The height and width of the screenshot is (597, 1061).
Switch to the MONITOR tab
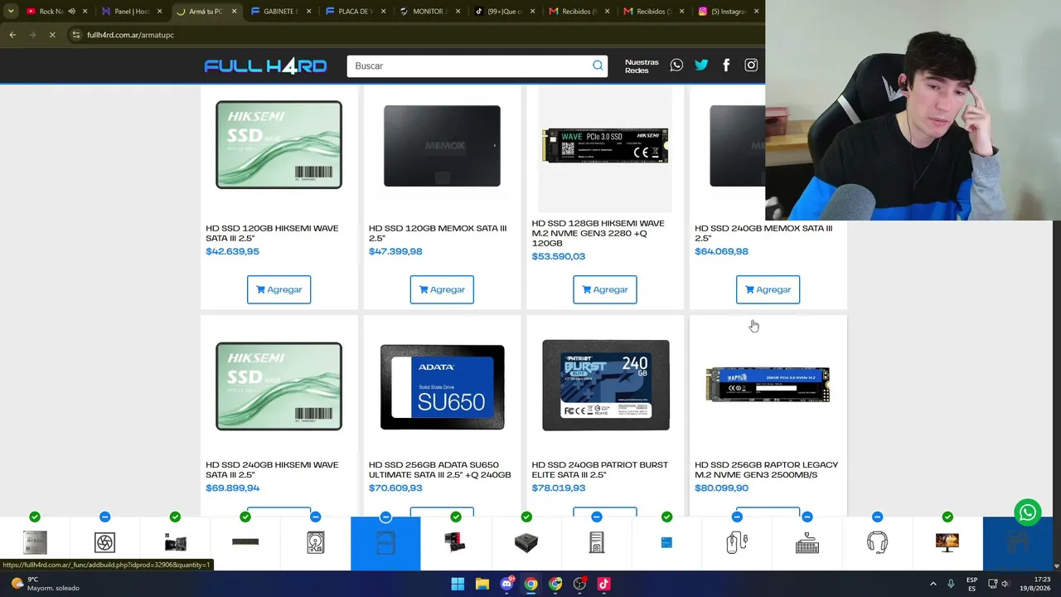pos(429,12)
